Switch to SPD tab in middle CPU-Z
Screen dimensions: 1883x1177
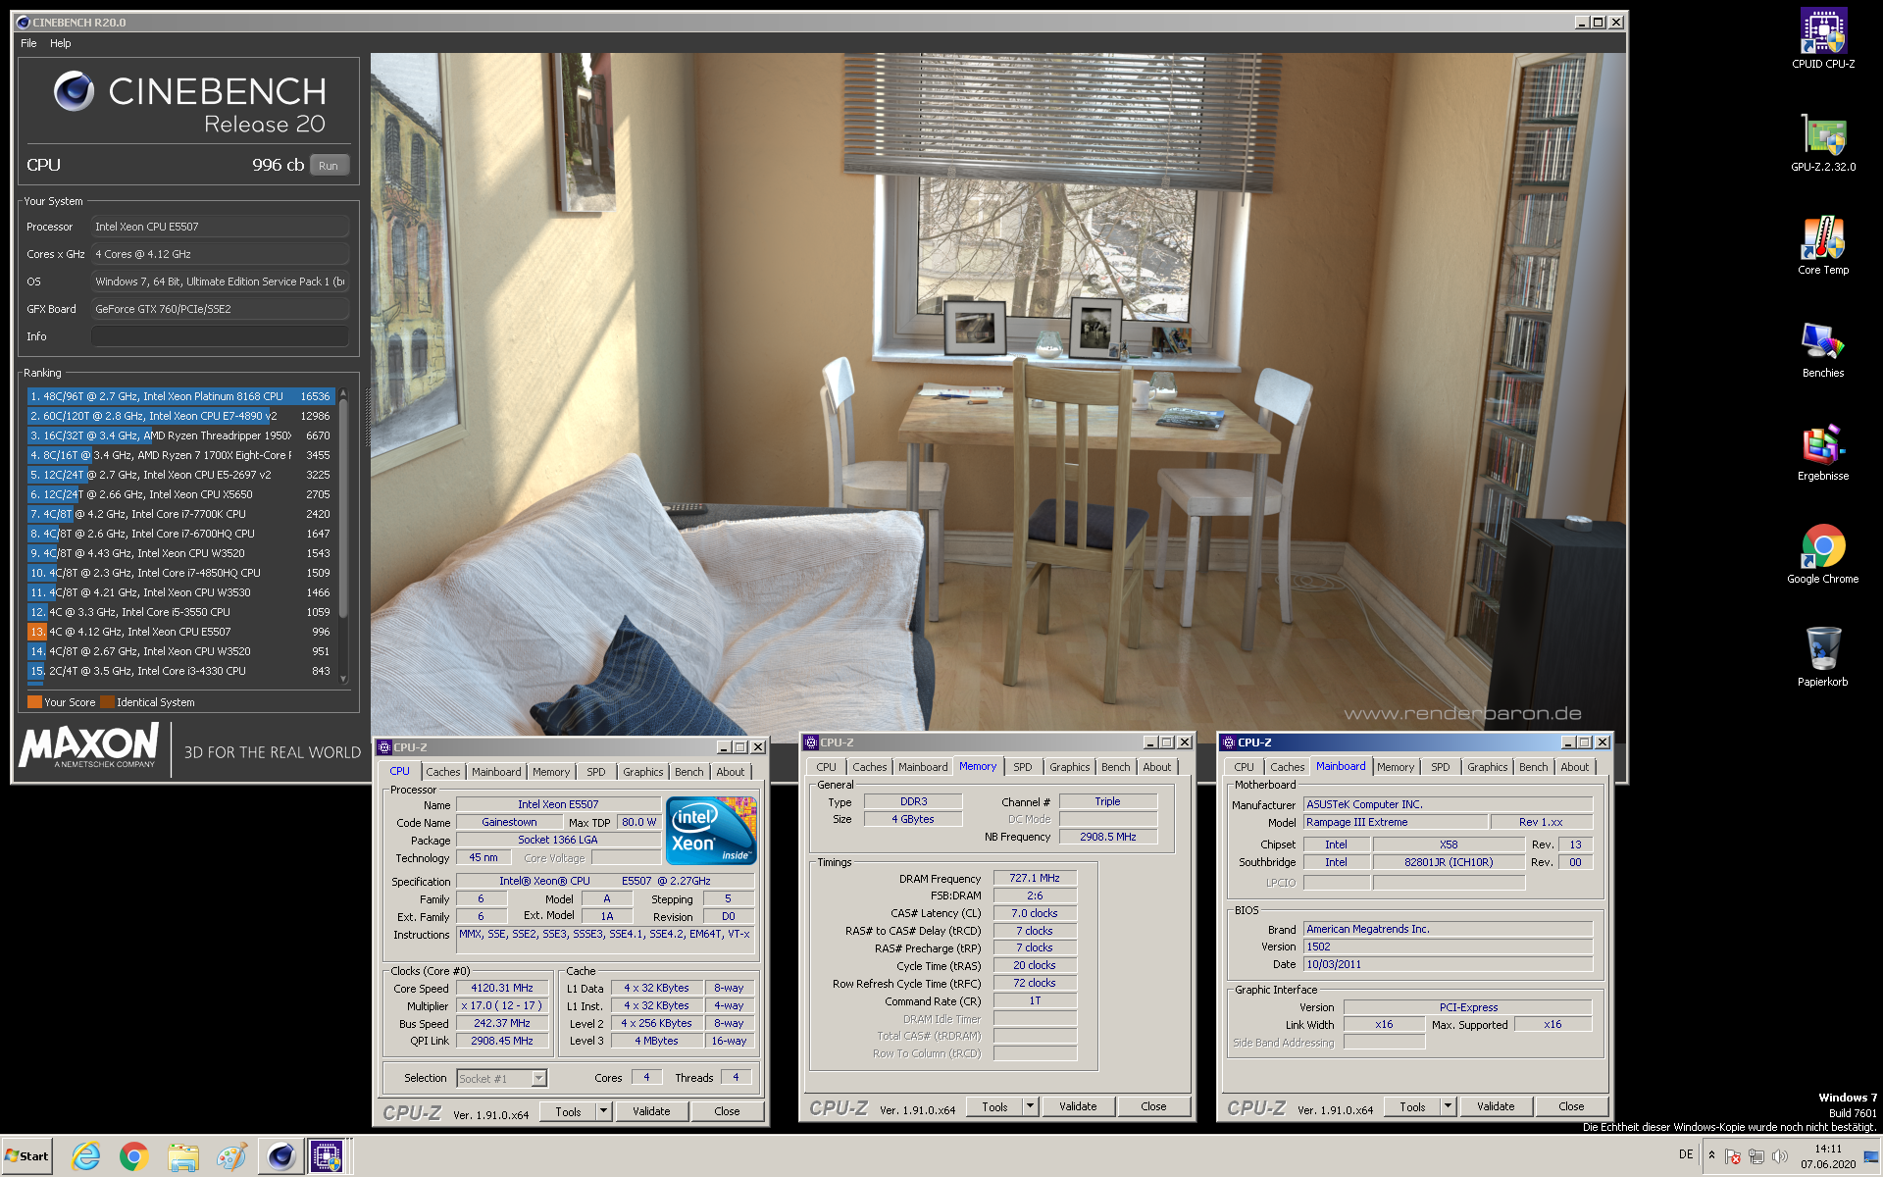[1023, 767]
